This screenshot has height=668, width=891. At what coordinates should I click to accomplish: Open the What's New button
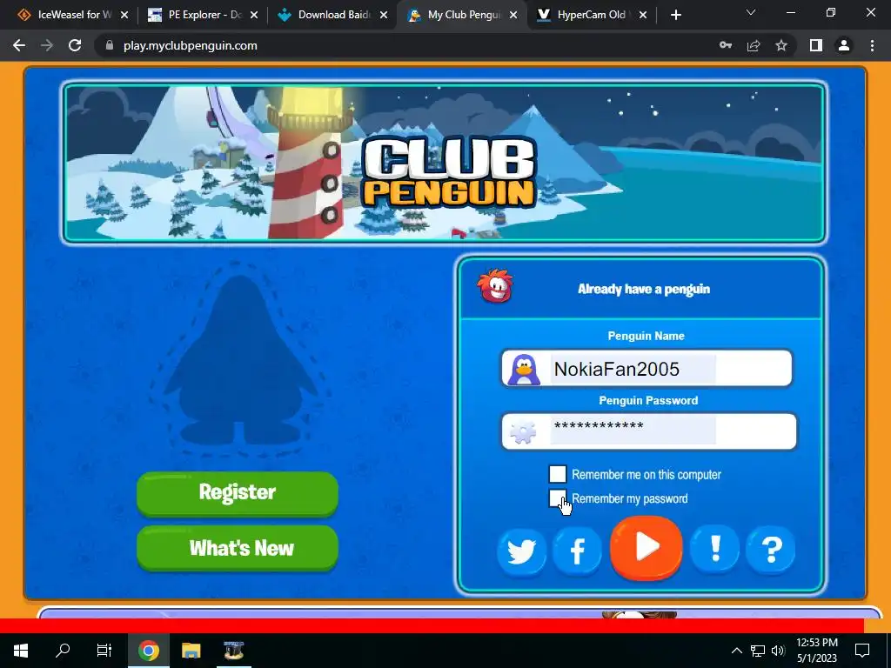point(238,548)
